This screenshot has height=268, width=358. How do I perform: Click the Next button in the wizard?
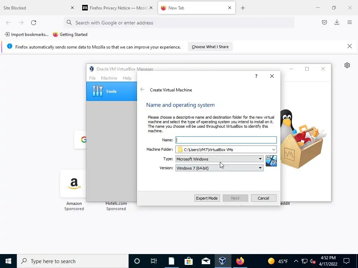click(x=235, y=198)
